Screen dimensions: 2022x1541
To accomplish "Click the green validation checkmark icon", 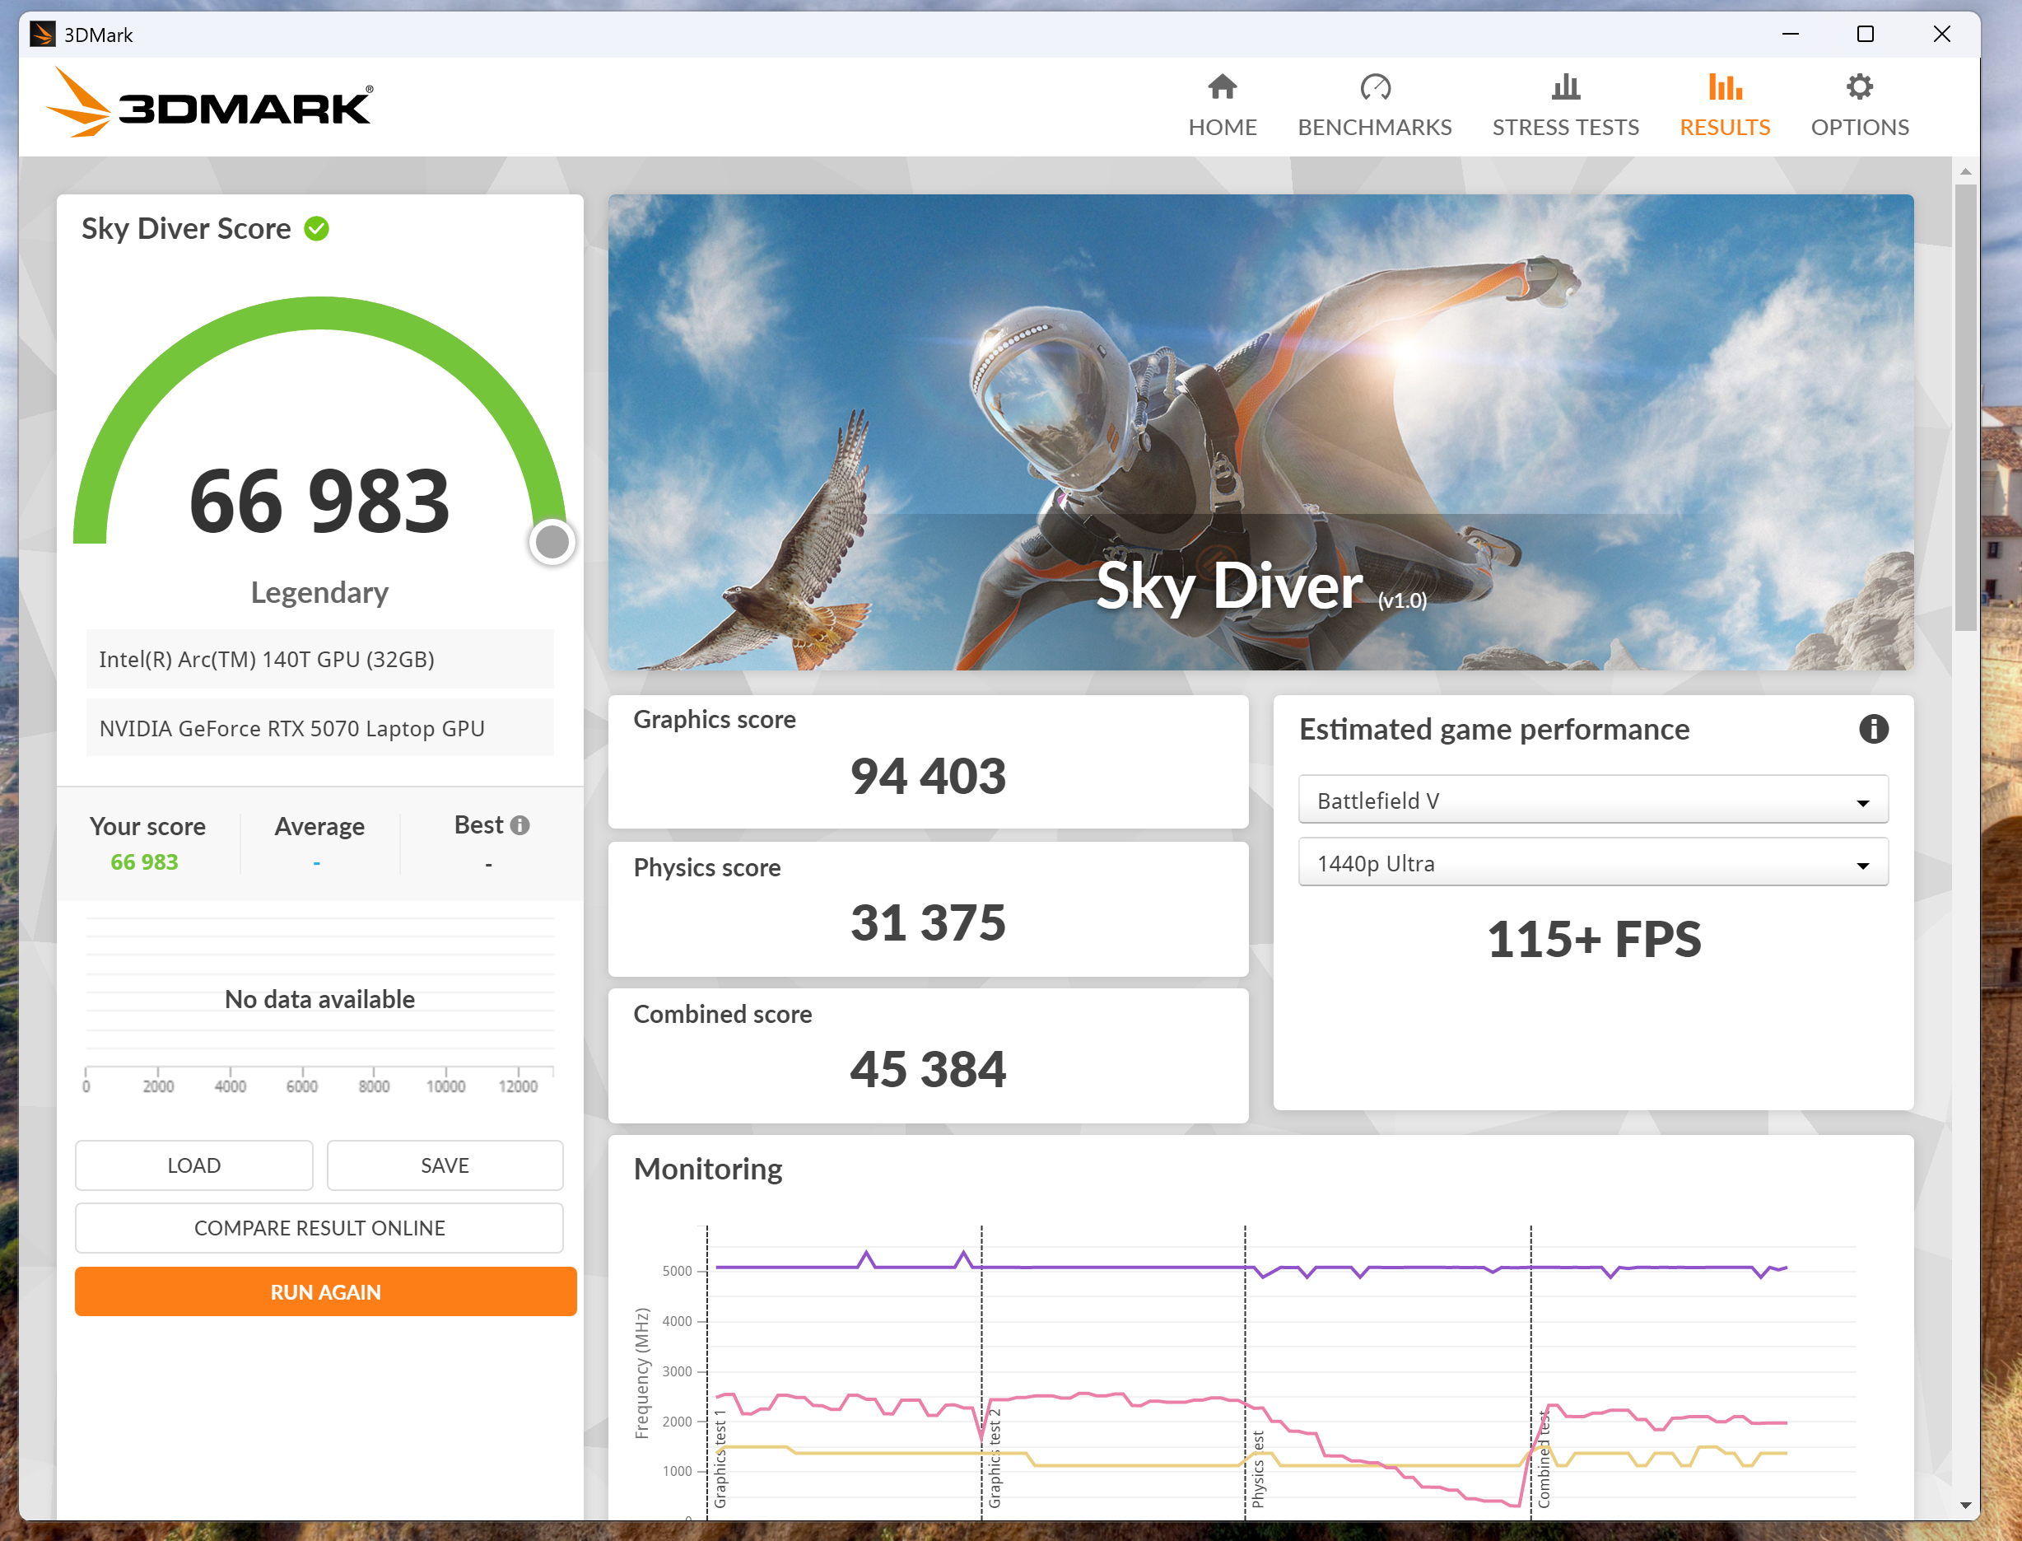I will [316, 228].
